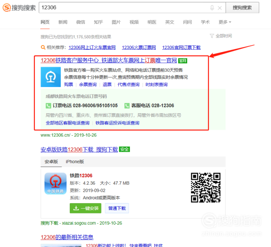Open 铁路客运投诉电话查询 link
Viewport: 271px width, 247px height.
pos(117,123)
